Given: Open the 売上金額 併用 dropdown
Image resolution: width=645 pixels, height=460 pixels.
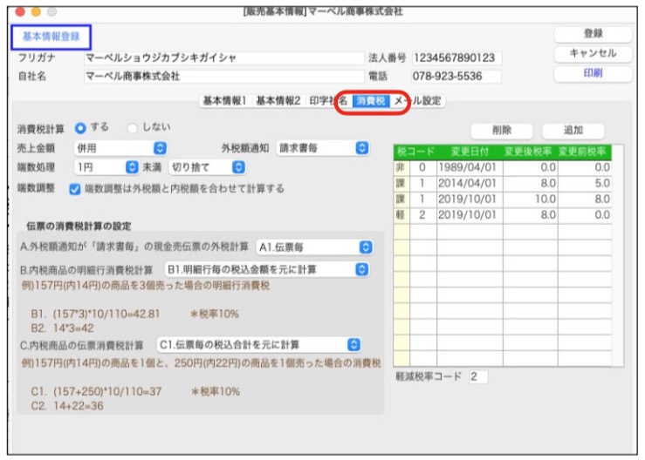Looking at the screenshot, I should tap(120, 149).
